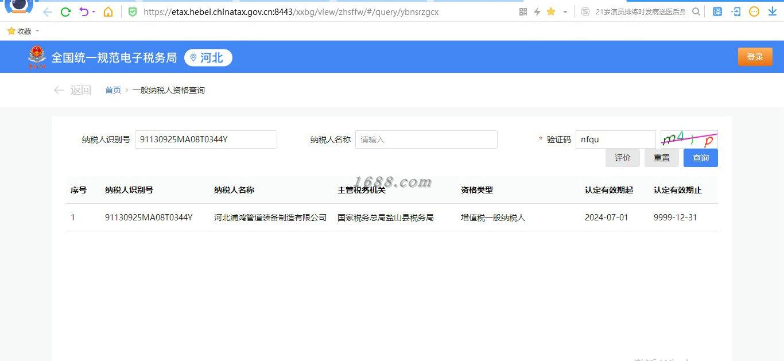Viewport: 784px width, 361px height.
Task: Open the orange face extension icon
Action: [x=754, y=11]
